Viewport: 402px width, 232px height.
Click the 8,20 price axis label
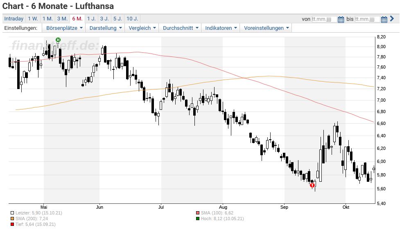(x=381, y=37)
